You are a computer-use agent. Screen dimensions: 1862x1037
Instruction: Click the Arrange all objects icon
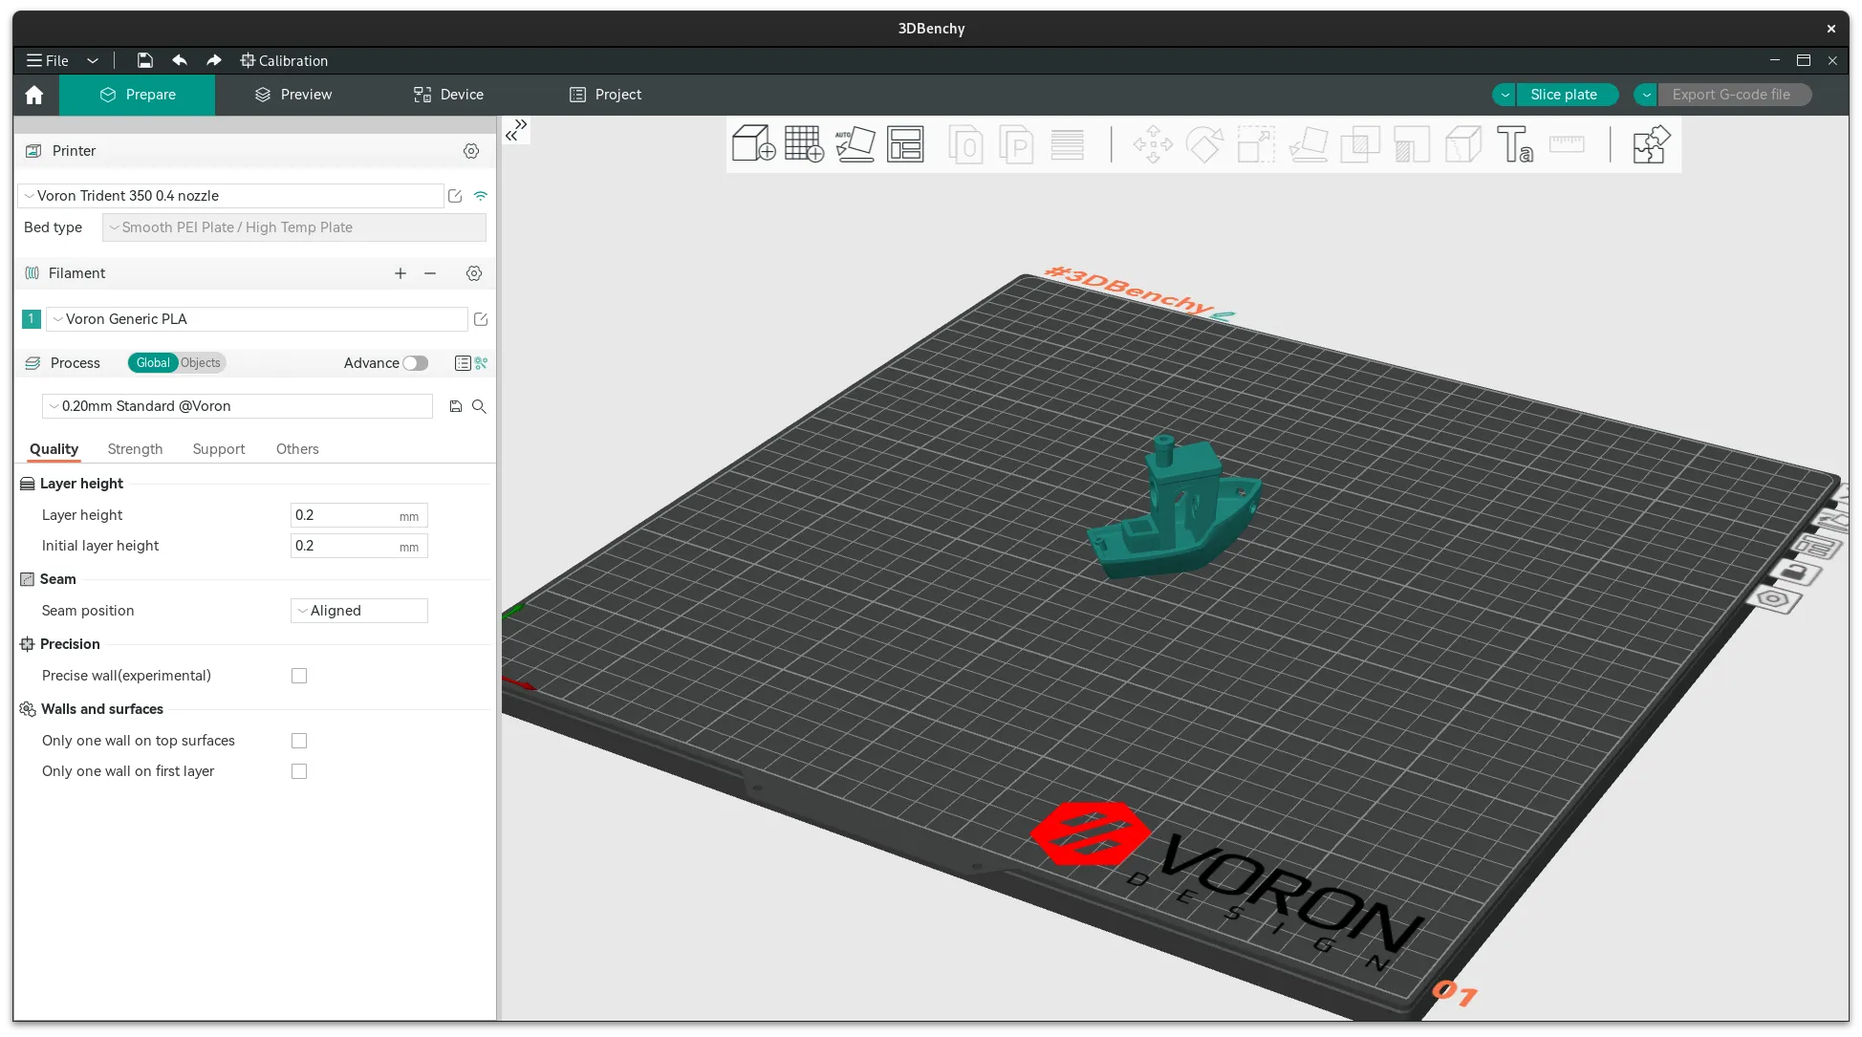click(904, 144)
